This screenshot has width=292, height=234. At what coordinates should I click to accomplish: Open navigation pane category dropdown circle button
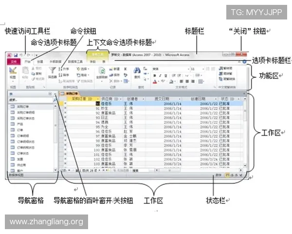pos(50,94)
